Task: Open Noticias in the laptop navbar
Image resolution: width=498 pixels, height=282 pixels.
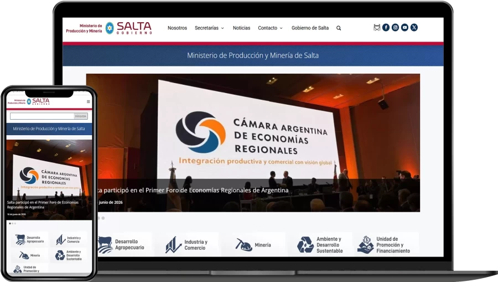Action: [241, 28]
